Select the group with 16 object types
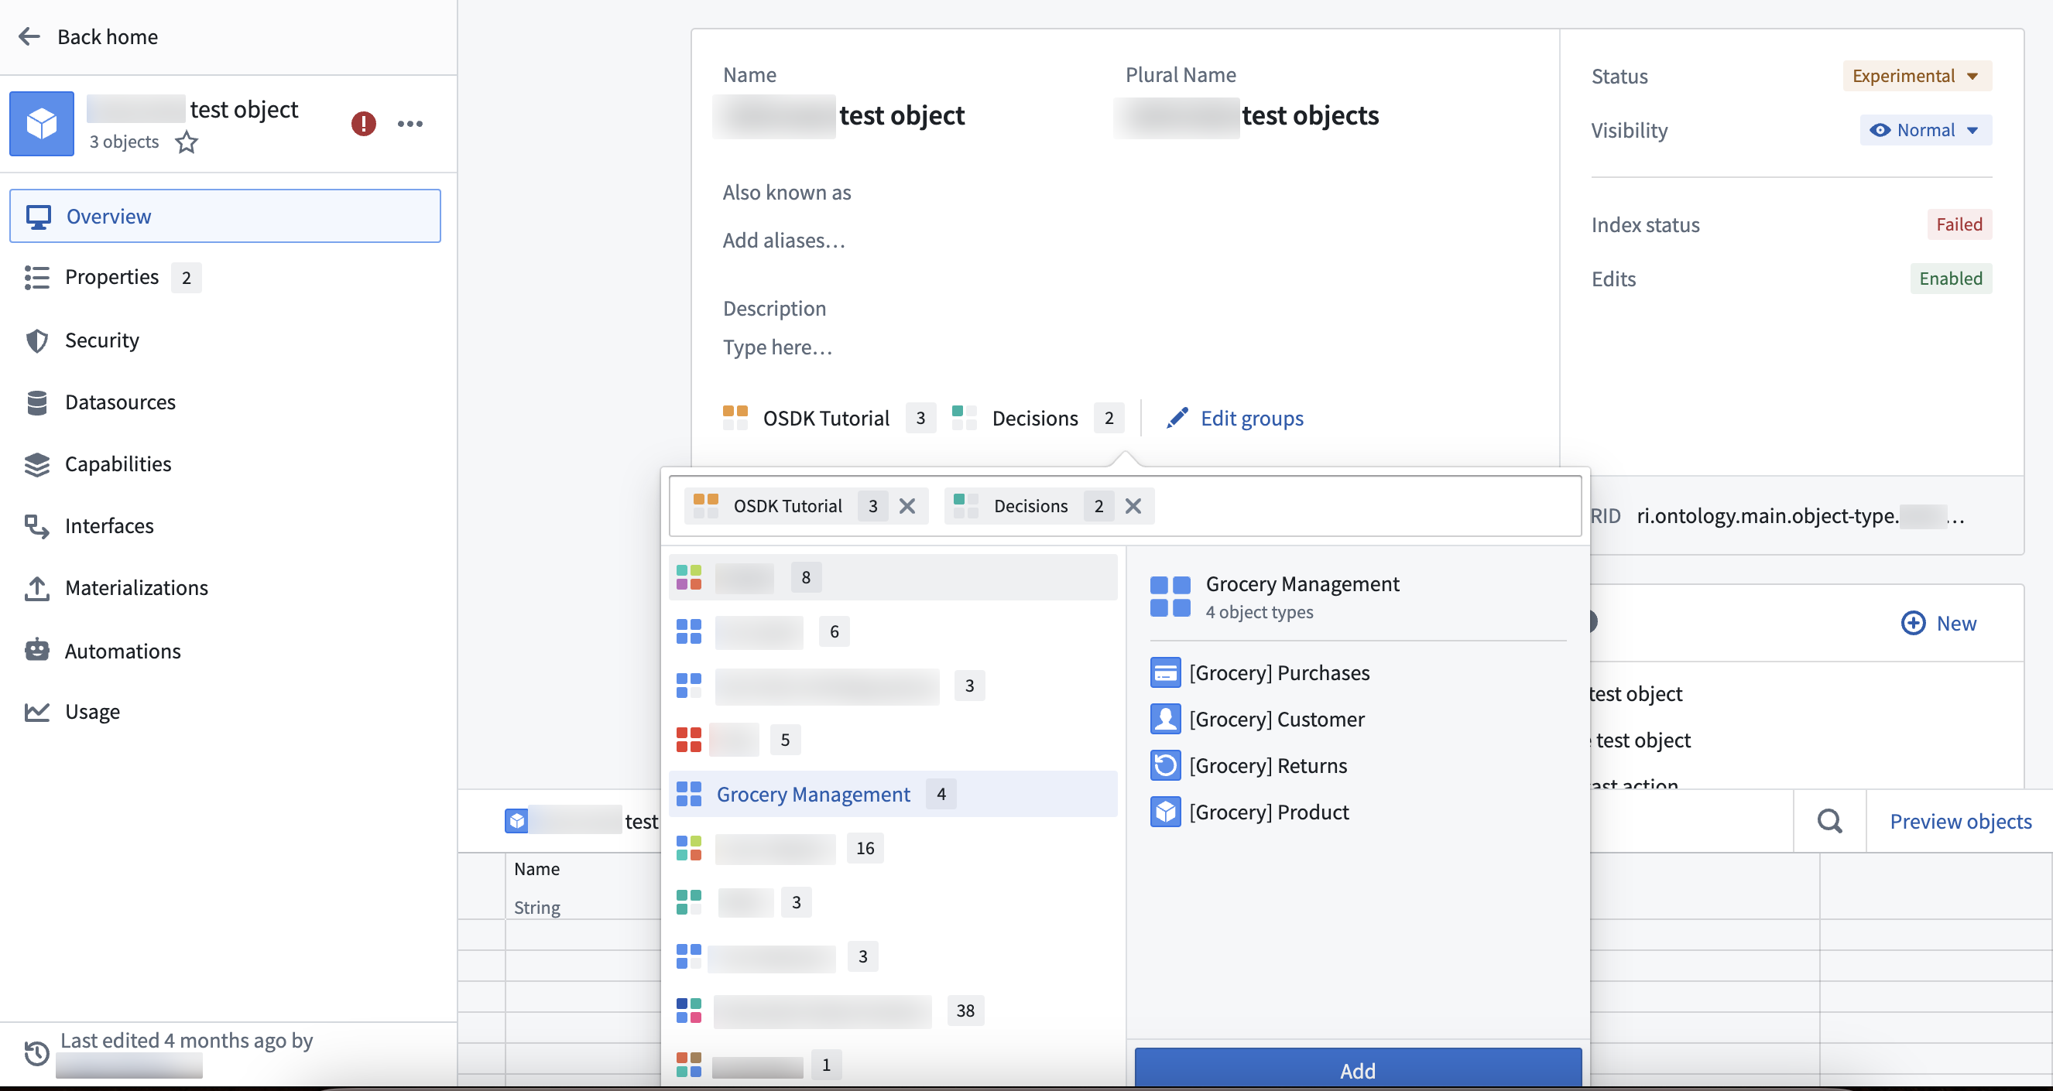 [893, 848]
